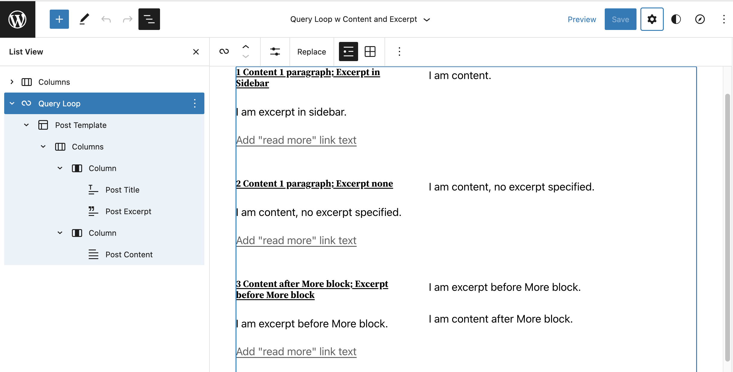The height and width of the screenshot is (372, 733).
Task: Redo the last change
Action: (x=127, y=19)
